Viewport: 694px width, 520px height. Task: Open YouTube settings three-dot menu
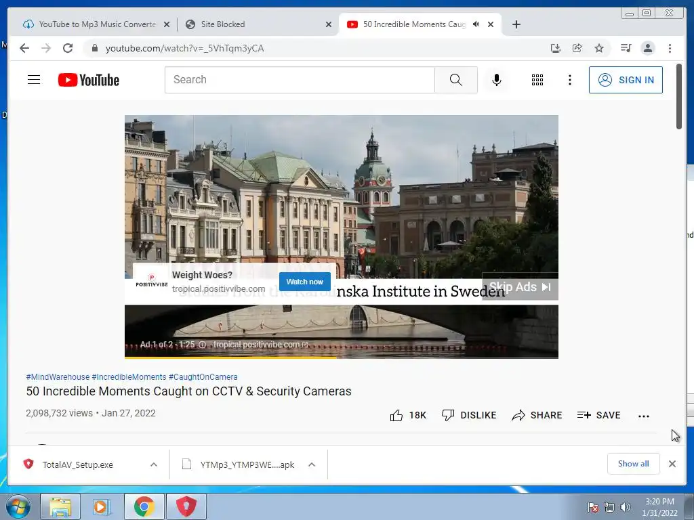tap(569, 80)
